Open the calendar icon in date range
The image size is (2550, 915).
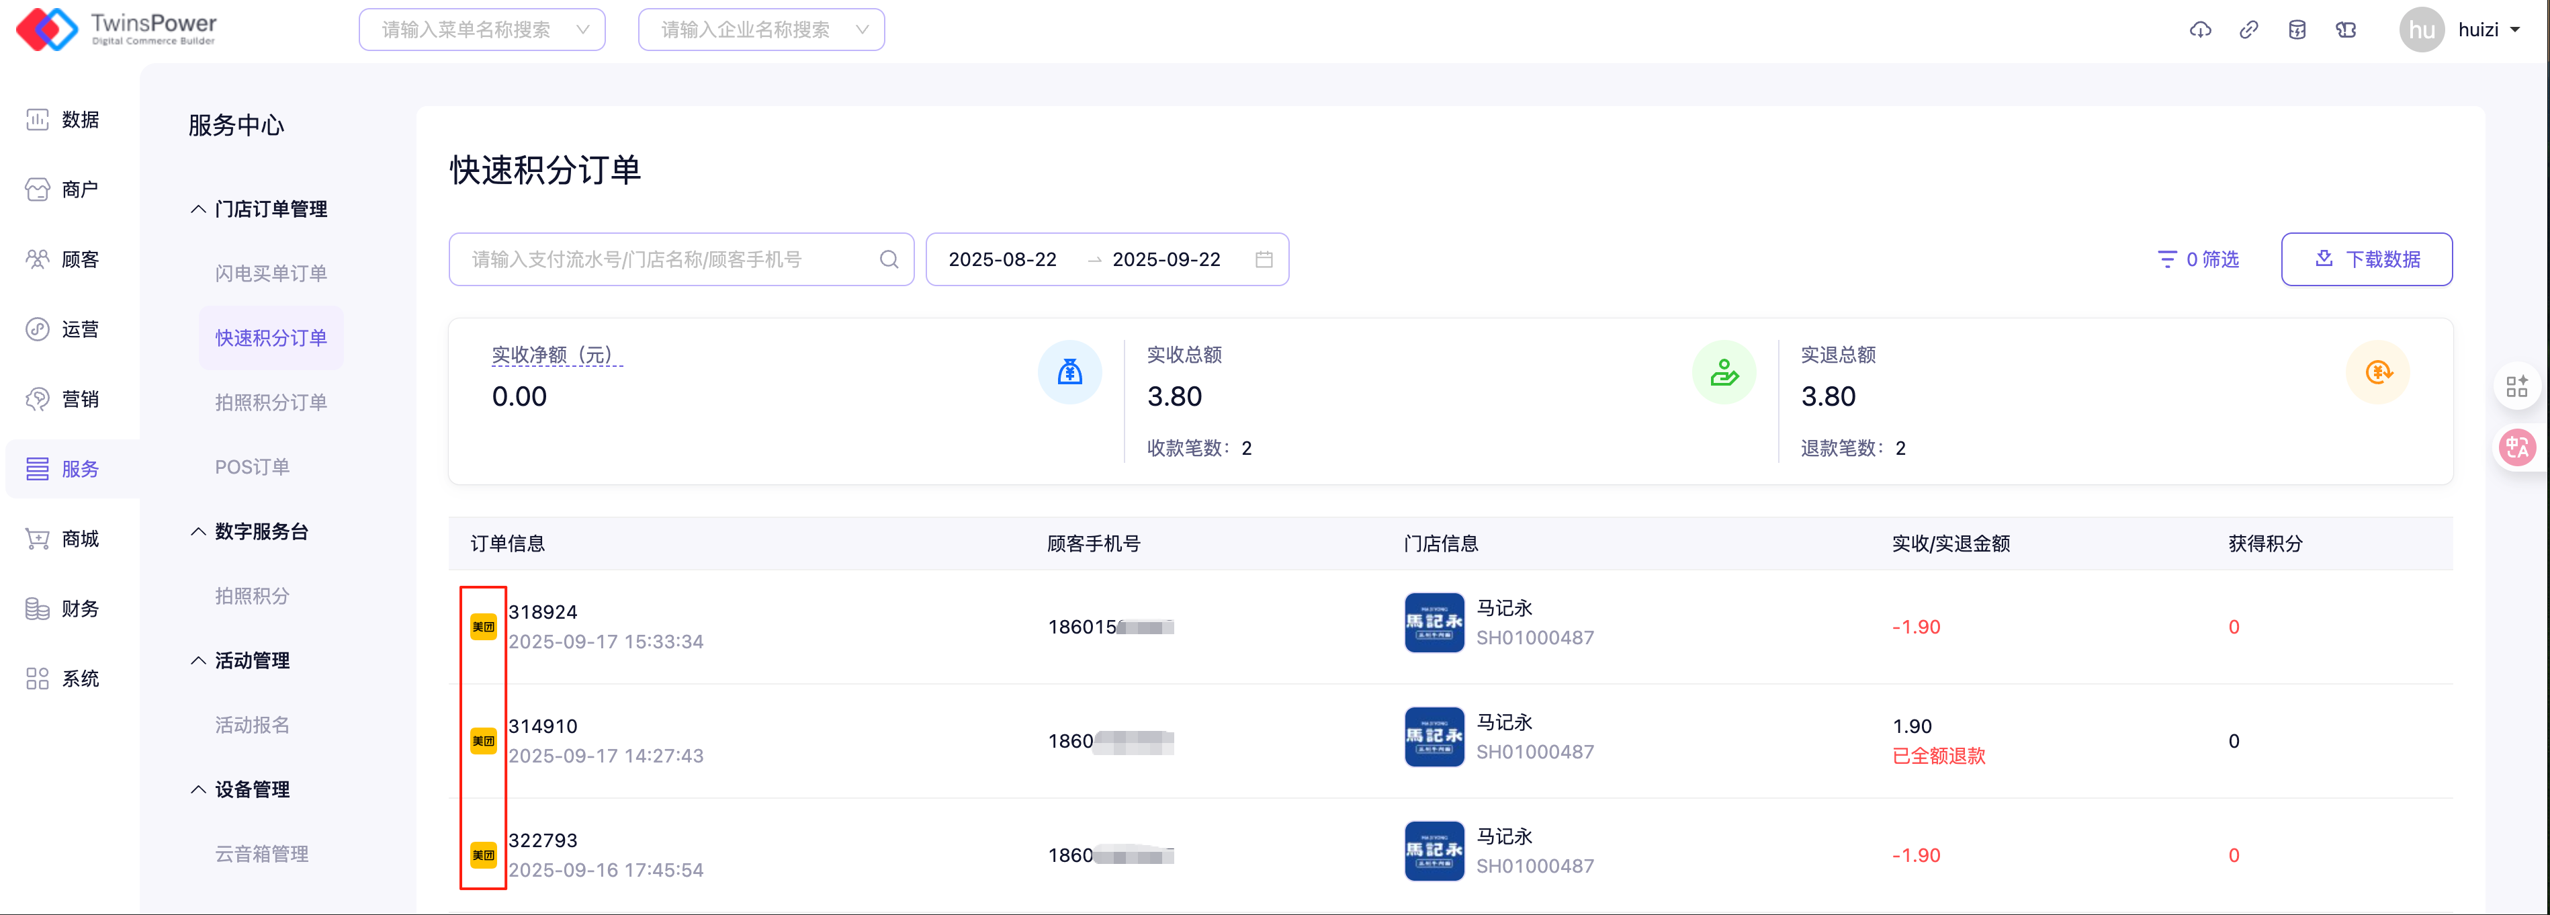click(x=1263, y=259)
